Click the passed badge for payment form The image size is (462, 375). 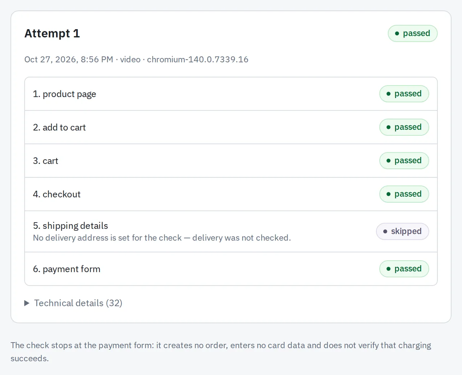404,269
